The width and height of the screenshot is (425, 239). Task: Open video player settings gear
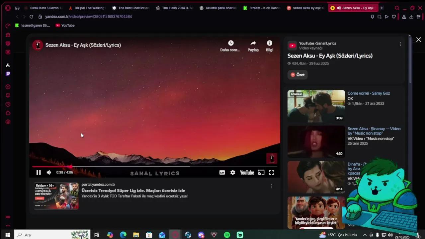233,173
